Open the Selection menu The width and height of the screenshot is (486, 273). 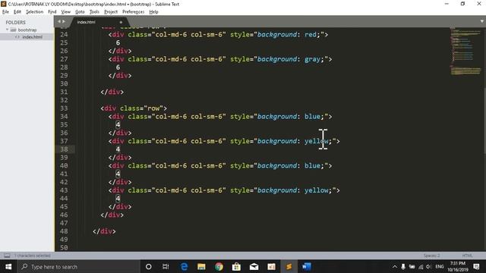[34, 12]
